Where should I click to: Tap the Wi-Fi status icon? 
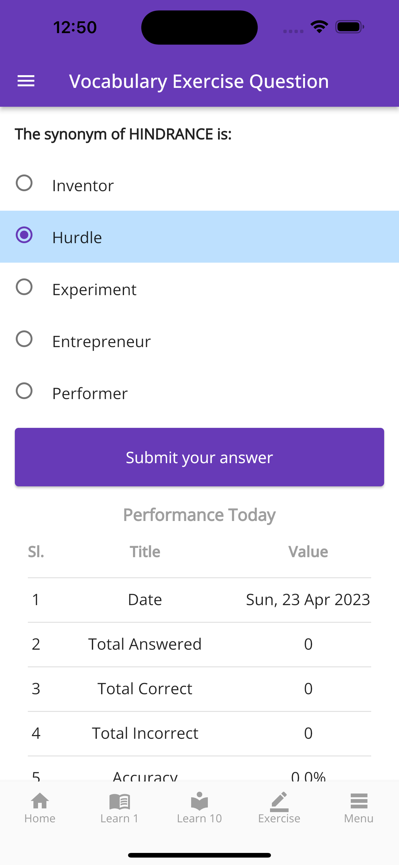click(x=319, y=27)
